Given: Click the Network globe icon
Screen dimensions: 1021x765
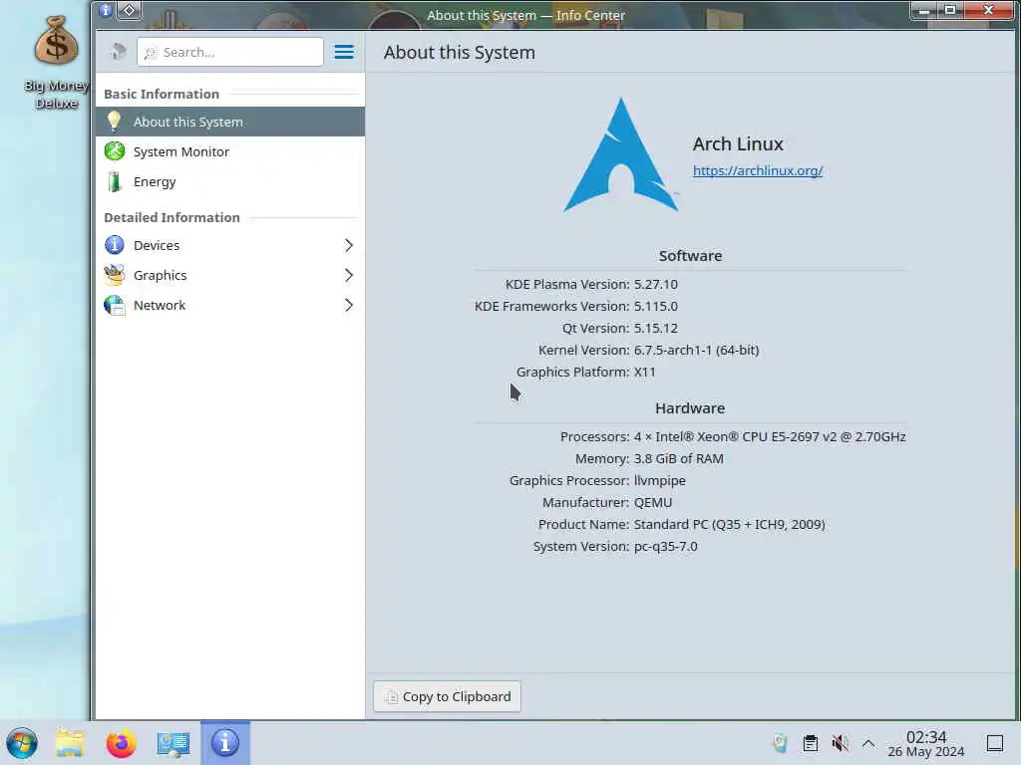Looking at the screenshot, I should (115, 305).
